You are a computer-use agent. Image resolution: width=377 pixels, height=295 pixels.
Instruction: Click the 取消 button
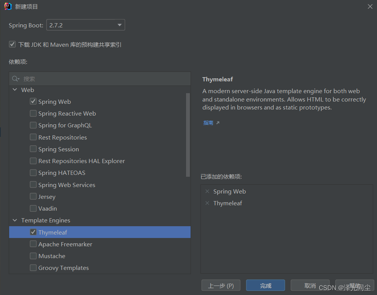point(310,285)
